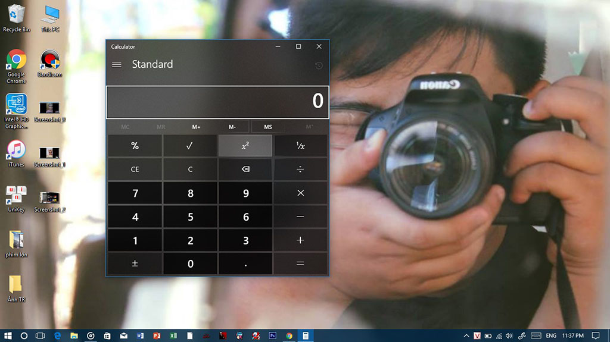
Task: Show hidden system tray icons
Action: point(464,335)
